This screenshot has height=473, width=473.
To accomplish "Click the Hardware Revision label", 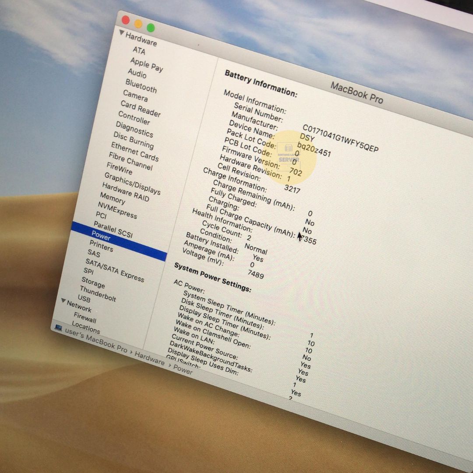I will (251, 166).
